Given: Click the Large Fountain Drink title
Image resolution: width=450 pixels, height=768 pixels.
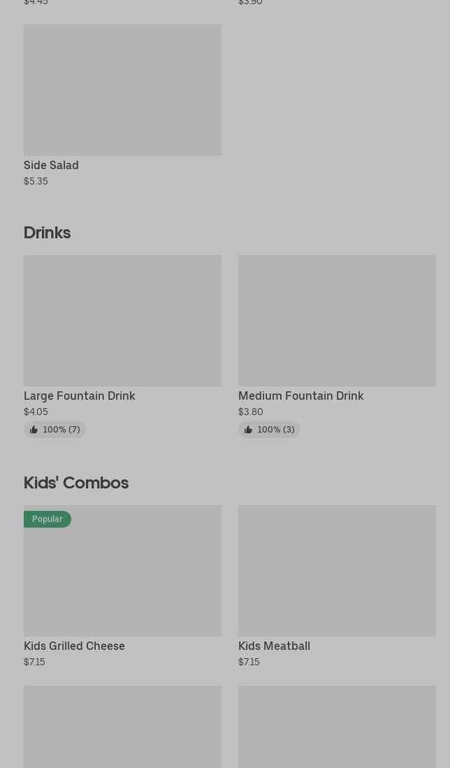Looking at the screenshot, I should tap(80, 396).
